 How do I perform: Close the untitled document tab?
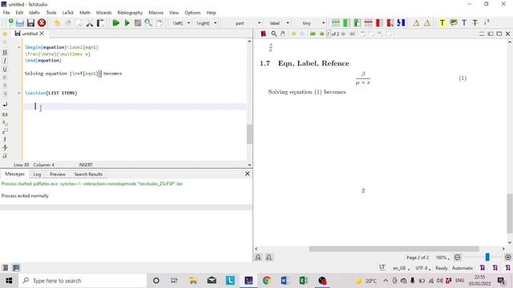42,34
